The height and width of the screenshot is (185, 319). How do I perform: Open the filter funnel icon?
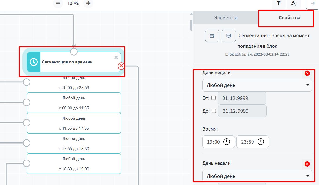[x=278, y=3]
